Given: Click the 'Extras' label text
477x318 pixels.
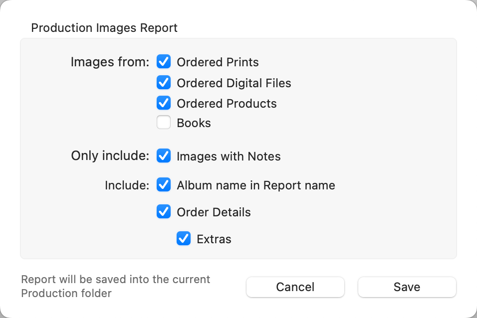Looking at the screenshot, I should [x=214, y=239].
